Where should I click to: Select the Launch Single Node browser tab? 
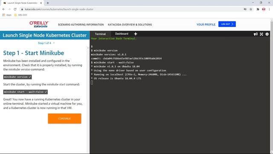[23, 3]
